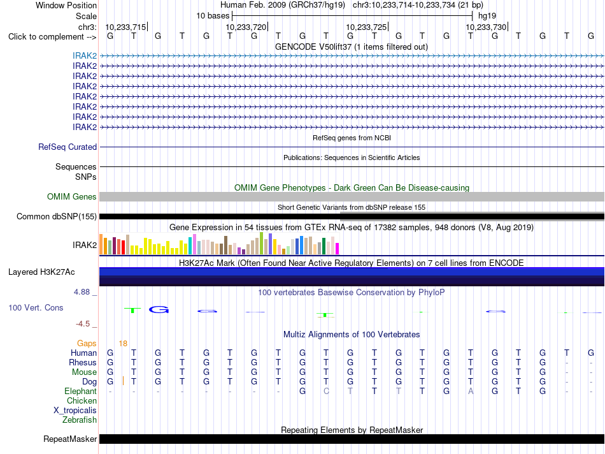Click the light 'A' base in Elephant row

(471, 391)
